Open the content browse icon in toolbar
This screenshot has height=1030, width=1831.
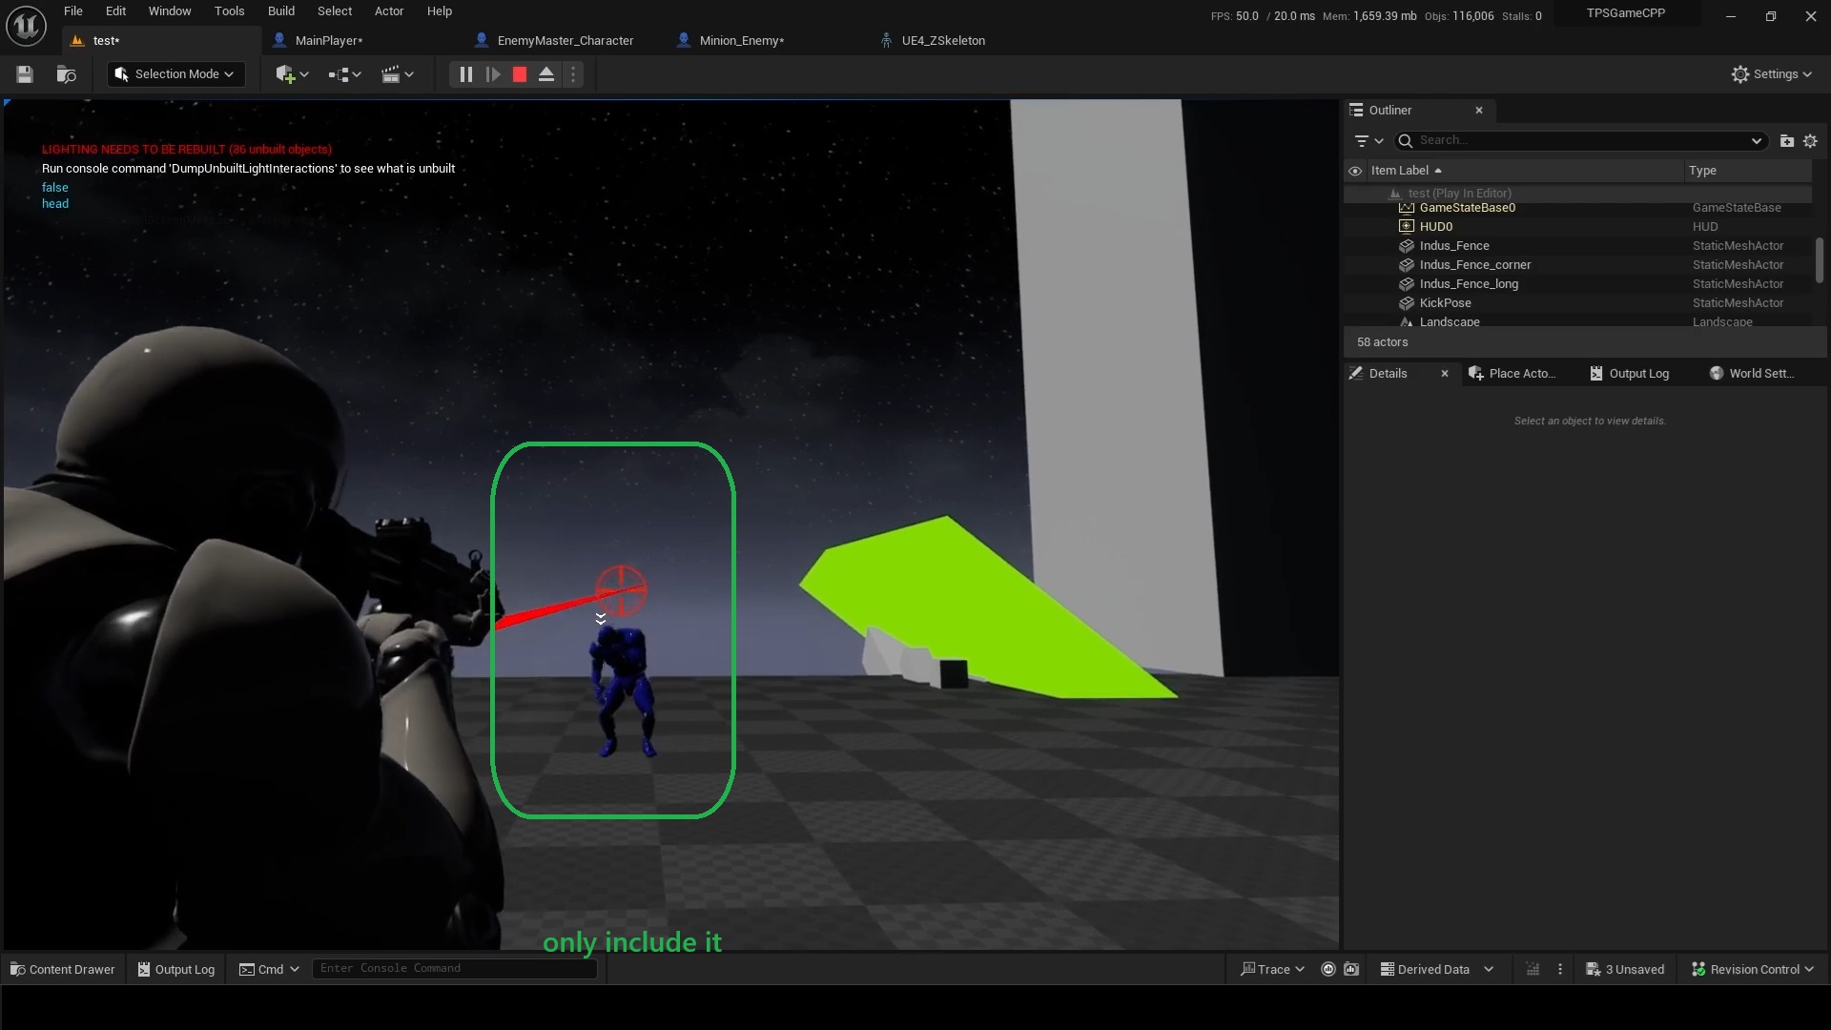[x=66, y=74]
